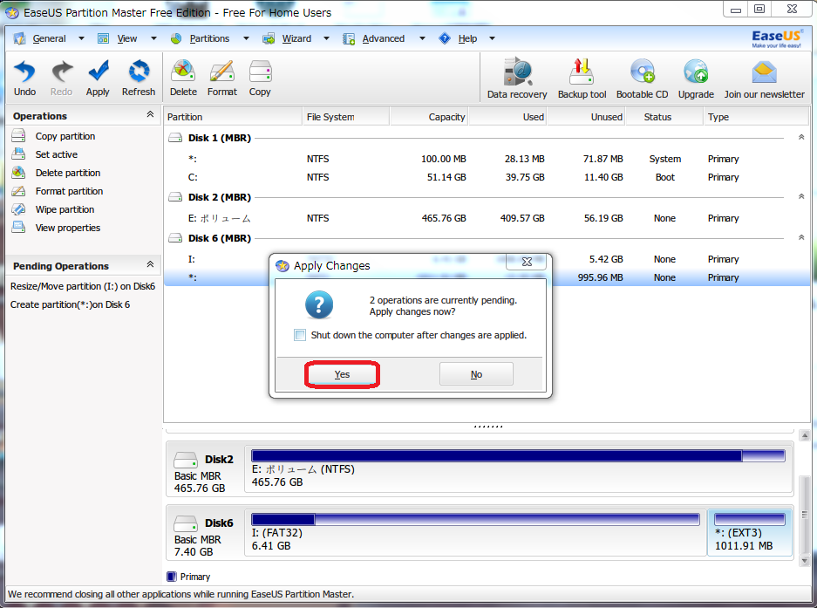Click the Delete partition toolbar icon
The image size is (817, 608).
pos(183,72)
